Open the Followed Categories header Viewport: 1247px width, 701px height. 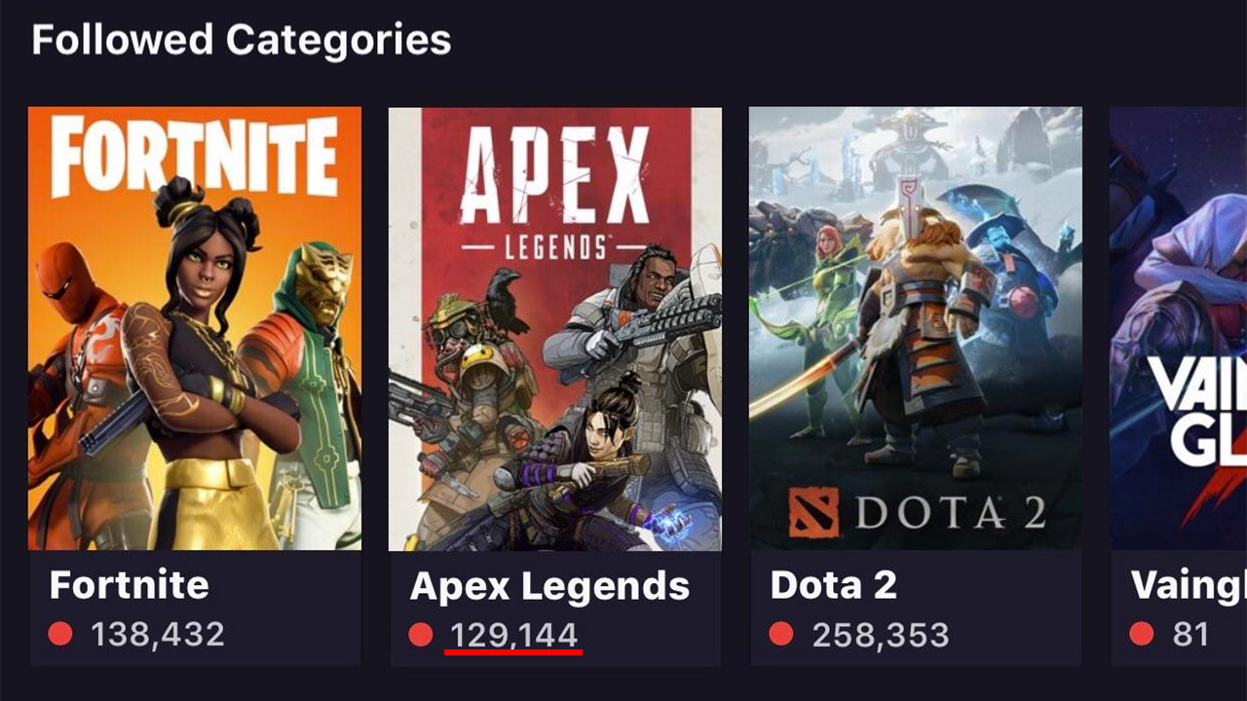tap(241, 39)
